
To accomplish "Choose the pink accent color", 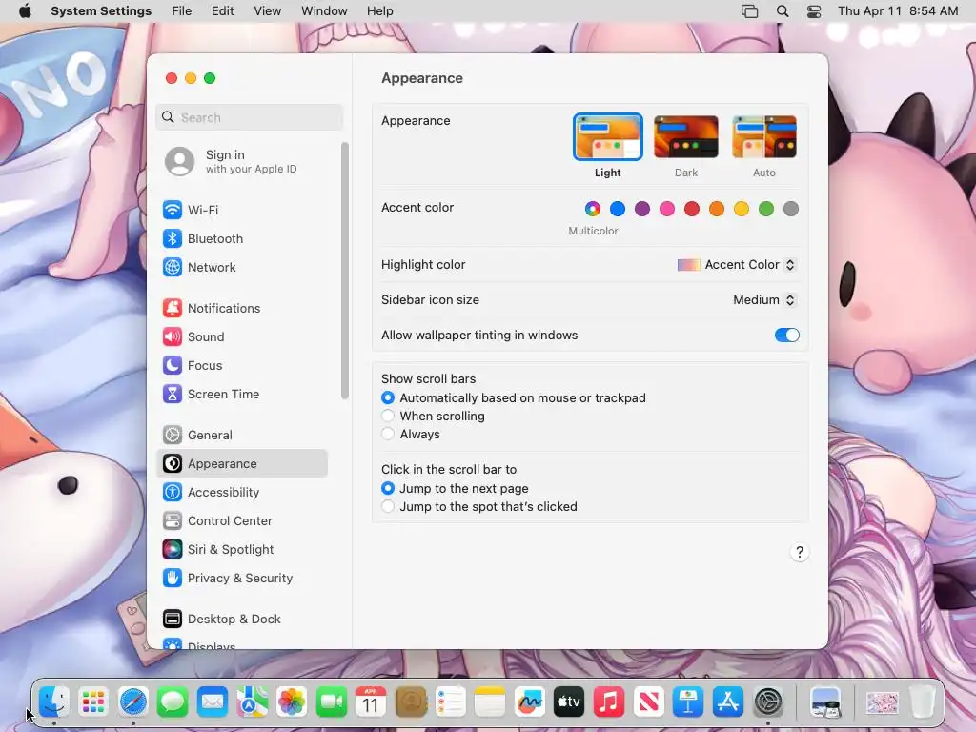I will (x=667, y=209).
